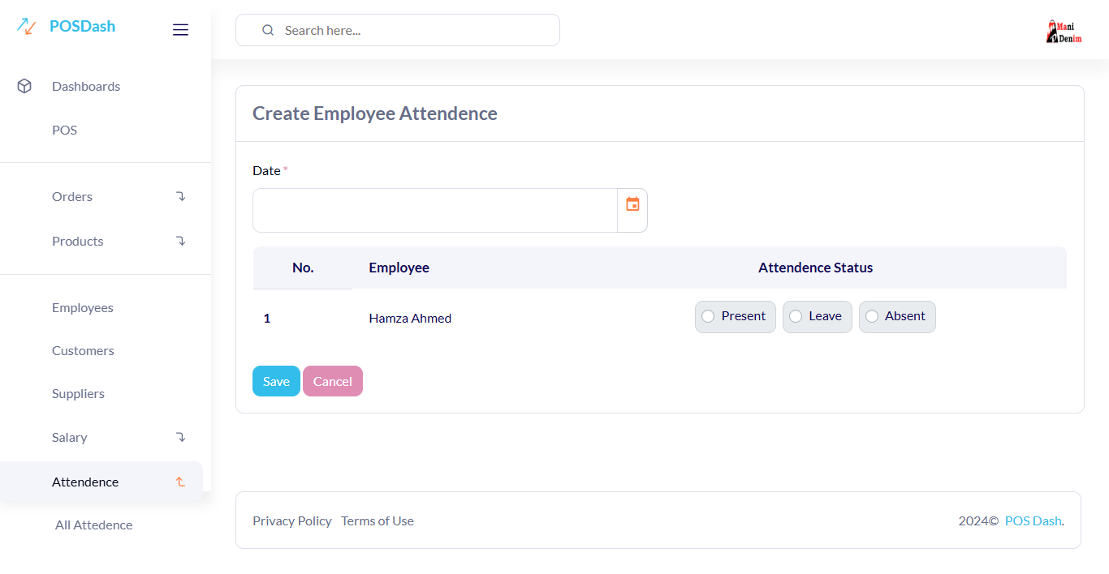The image size is (1109, 574).
Task: Click the Dashboards cube icon
Action: click(x=24, y=86)
